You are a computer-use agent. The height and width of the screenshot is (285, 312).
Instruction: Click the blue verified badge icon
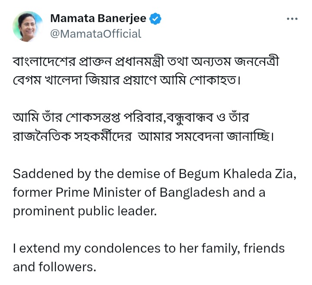[155, 19]
